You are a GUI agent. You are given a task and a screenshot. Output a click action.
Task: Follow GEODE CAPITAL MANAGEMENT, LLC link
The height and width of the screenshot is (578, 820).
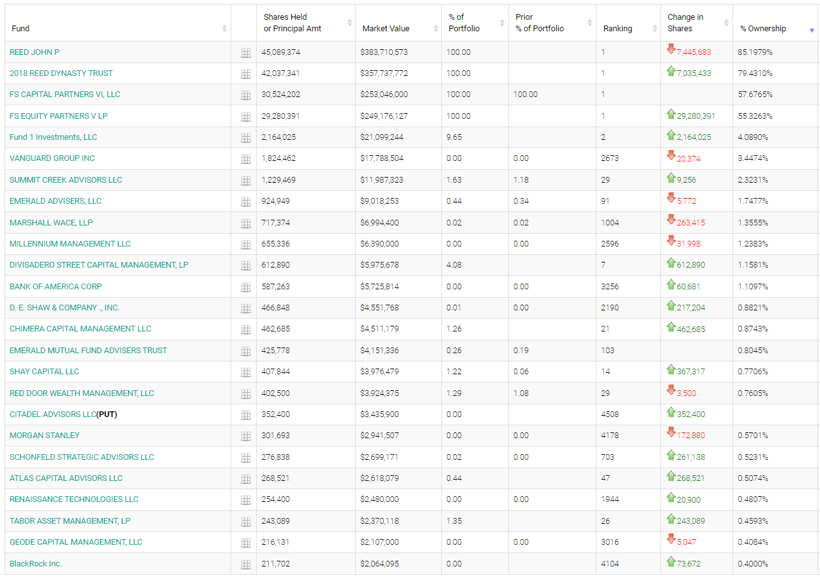[76, 542]
